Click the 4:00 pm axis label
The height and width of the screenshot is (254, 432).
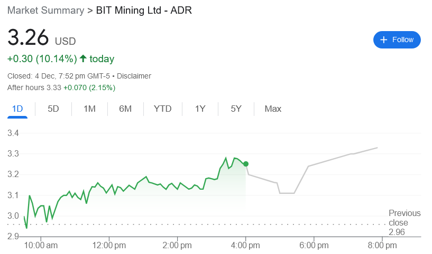[x=246, y=245]
